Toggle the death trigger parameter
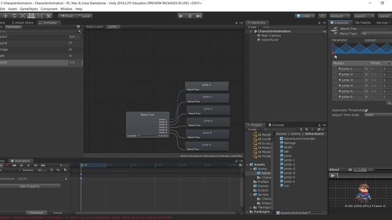This screenshot has width=392, height=220. pos(70,56)
